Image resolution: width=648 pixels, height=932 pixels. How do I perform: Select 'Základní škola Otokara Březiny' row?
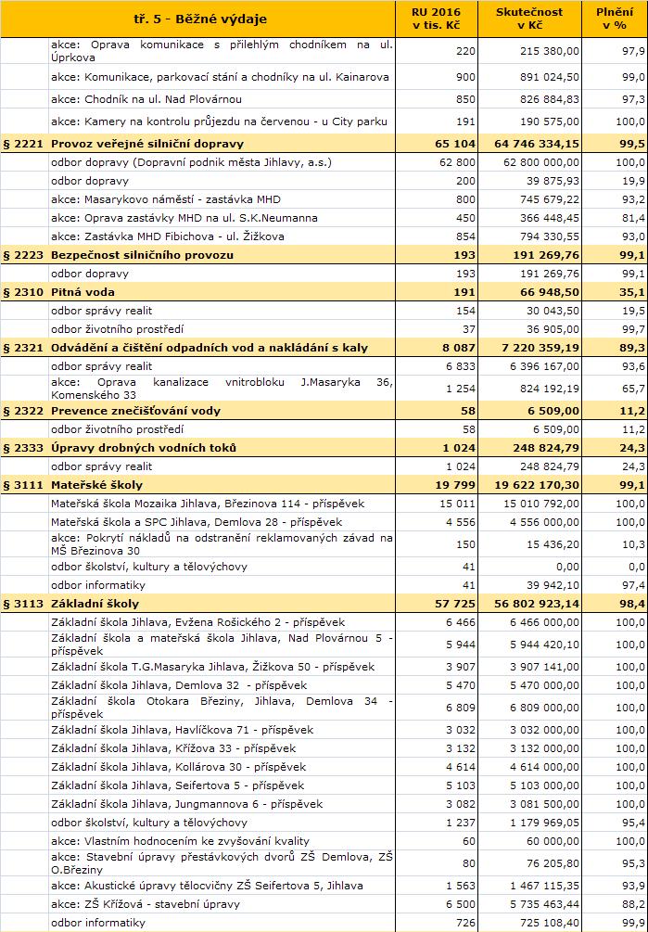click(324, 708)
